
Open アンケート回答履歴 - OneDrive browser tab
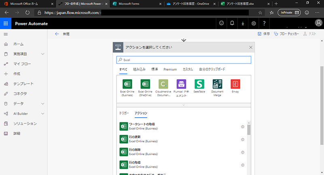[191, 4]
